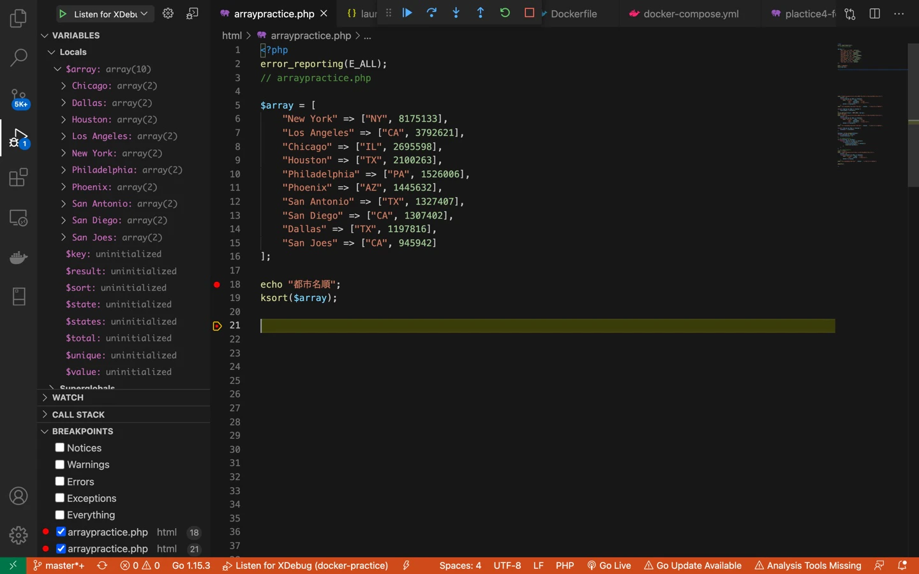Enable the Everything breakpoint checkbox

(60, 515)
